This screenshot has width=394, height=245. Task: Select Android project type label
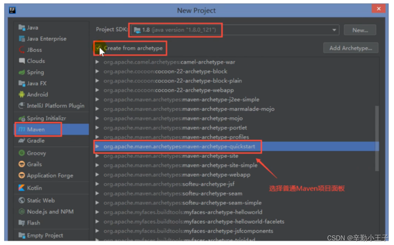click(x=37, y=95)
